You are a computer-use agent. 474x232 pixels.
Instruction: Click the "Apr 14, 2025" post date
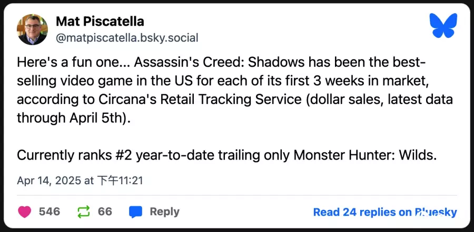(x=48, y=181)
